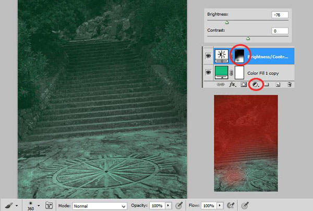The height and width of the screenshot is (211, 313).
Task: Toggle tablet pressure for opacity
Action: (x=179, y=205)
